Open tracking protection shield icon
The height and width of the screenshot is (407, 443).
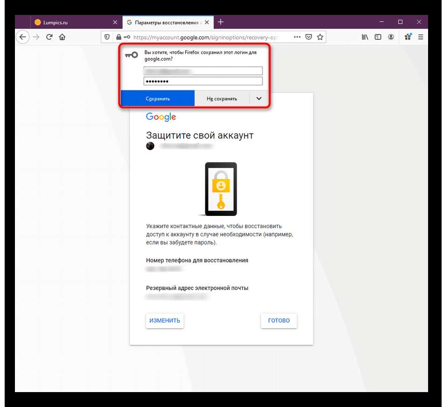coord(107,37)
